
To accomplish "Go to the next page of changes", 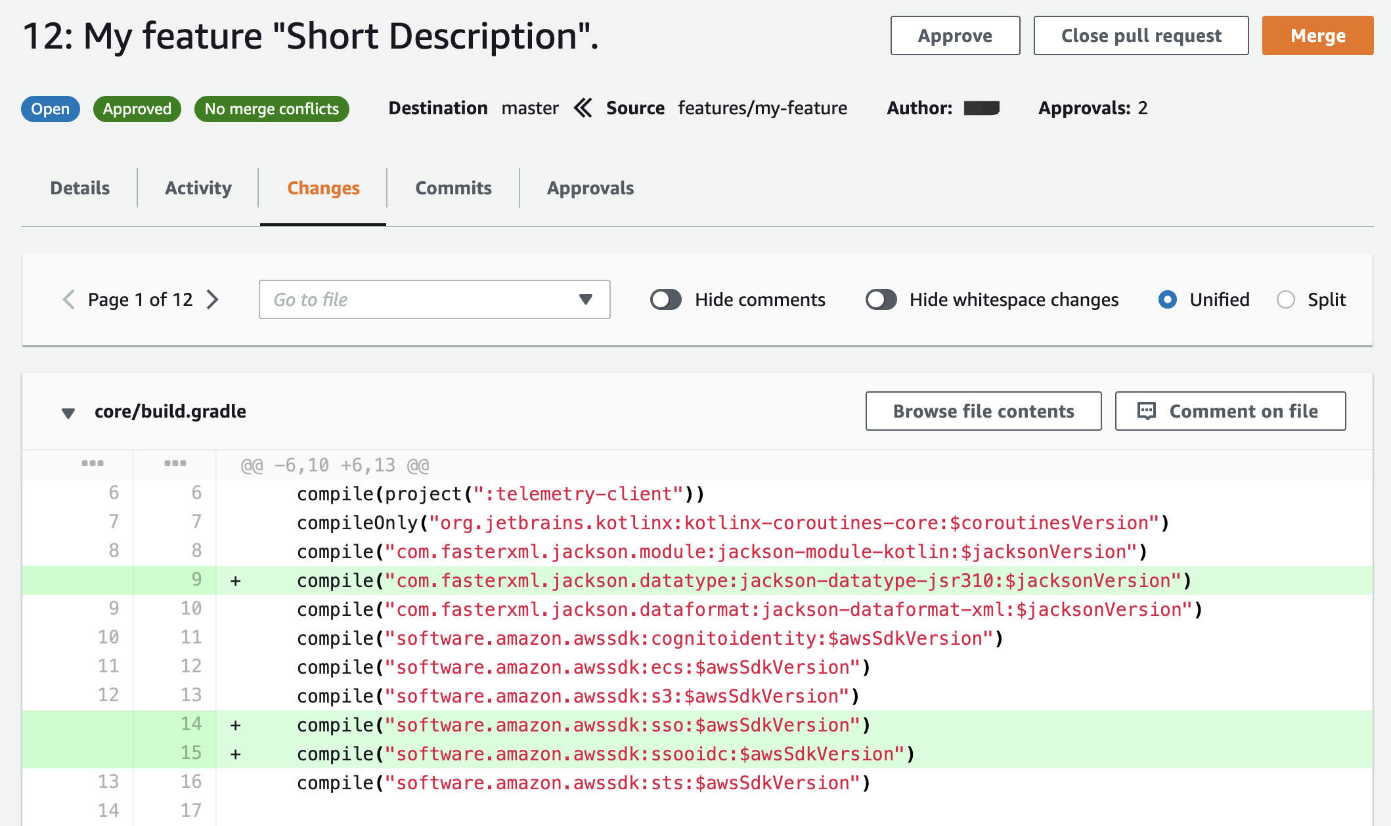I will point(213,299).
